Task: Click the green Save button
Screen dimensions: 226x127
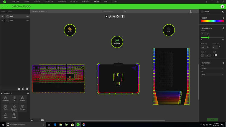Action: (212, 120)
